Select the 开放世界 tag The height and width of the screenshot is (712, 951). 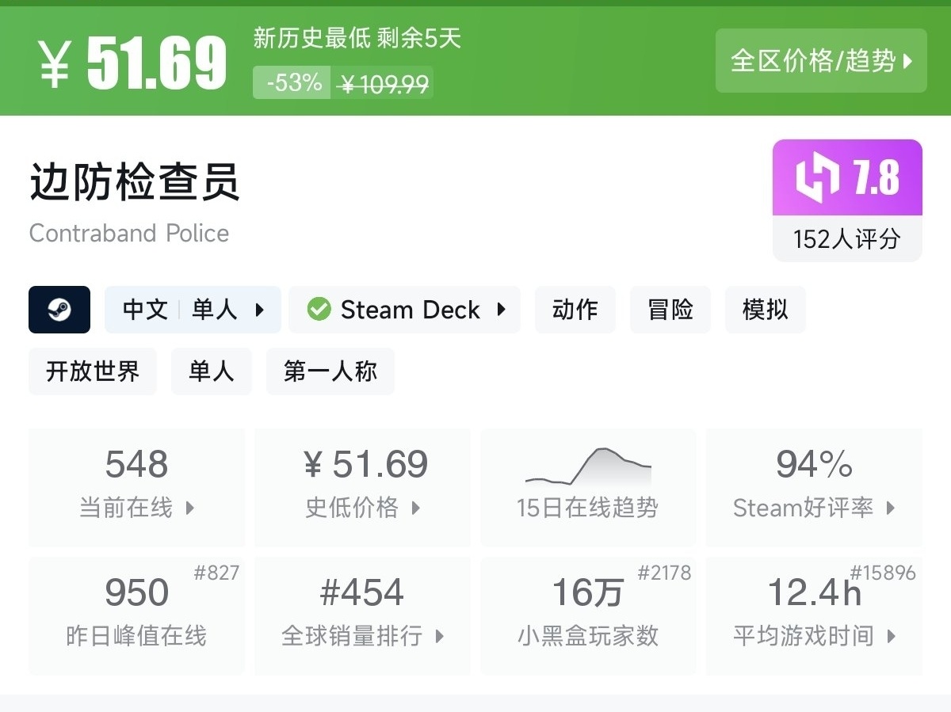(93, 371)
